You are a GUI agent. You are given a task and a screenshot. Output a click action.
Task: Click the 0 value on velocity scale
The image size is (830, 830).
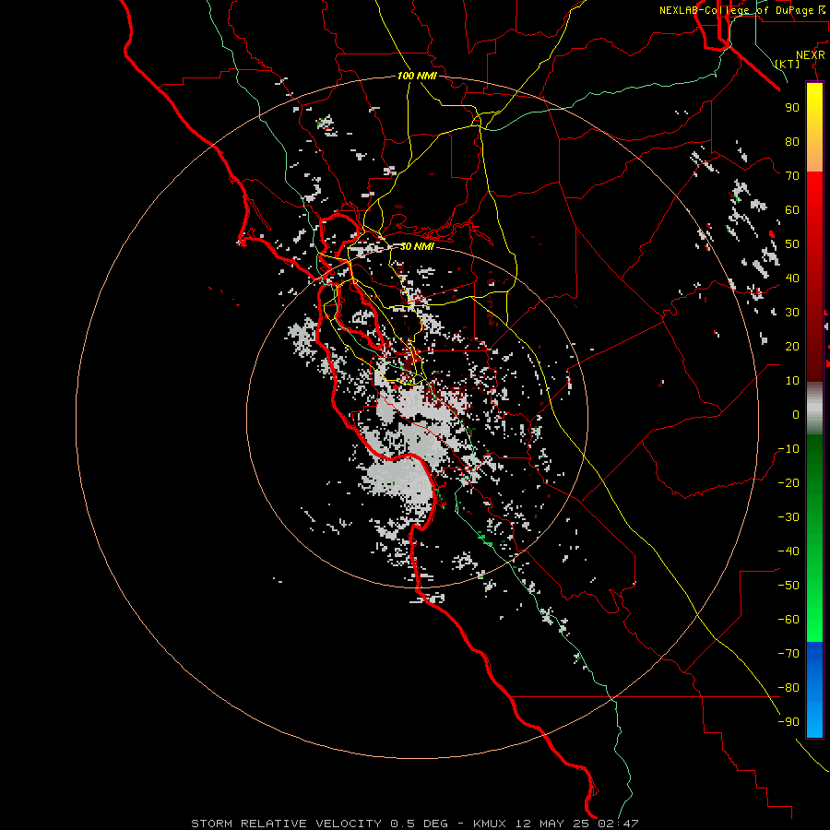(x=796, y=414)
